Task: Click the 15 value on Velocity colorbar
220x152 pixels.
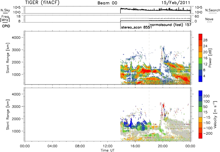Action: tap(205, 112)
